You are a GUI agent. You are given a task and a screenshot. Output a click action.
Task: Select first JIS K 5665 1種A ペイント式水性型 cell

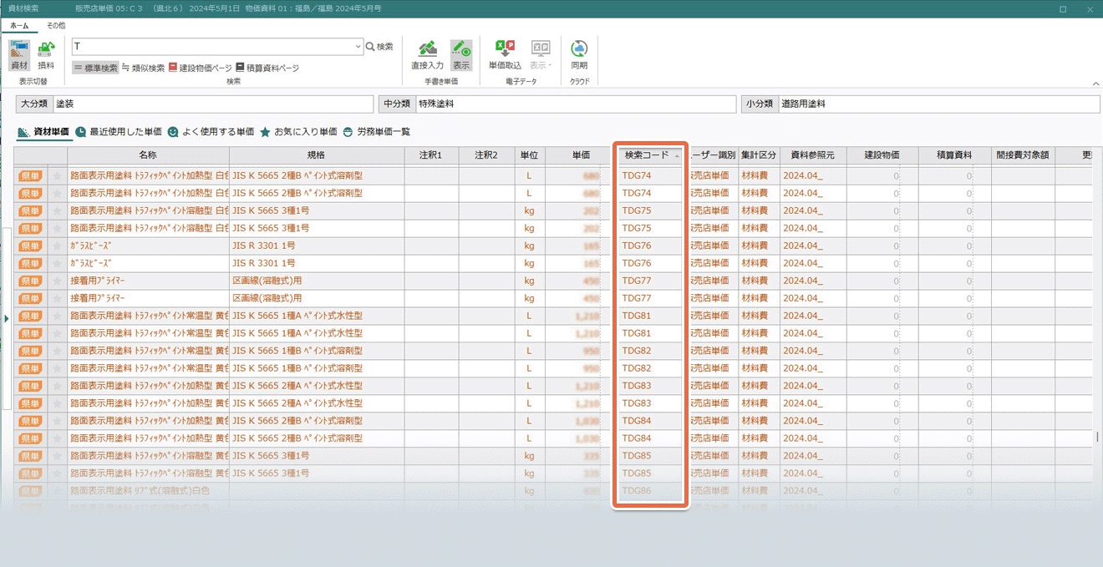[x=316, y=316]
